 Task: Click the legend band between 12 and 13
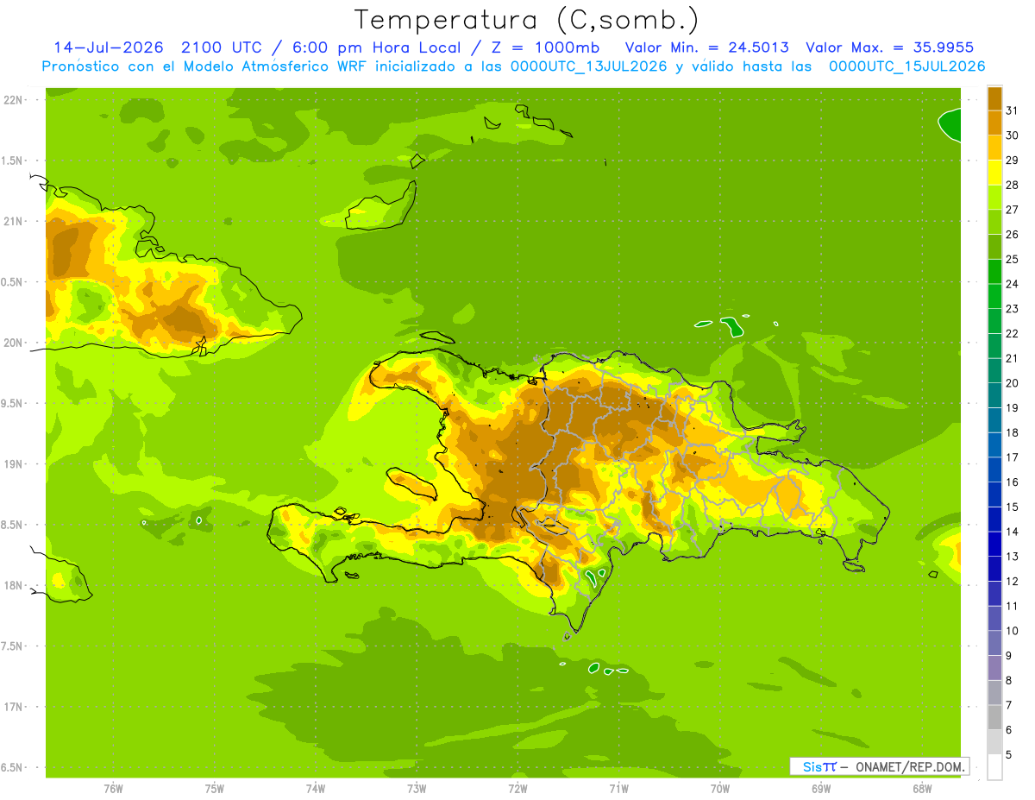click(x=994, y=569)
